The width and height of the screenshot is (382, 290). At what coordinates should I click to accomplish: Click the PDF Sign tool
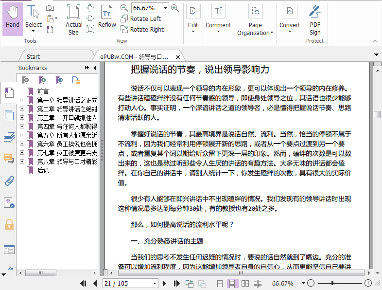click(315, 19)
